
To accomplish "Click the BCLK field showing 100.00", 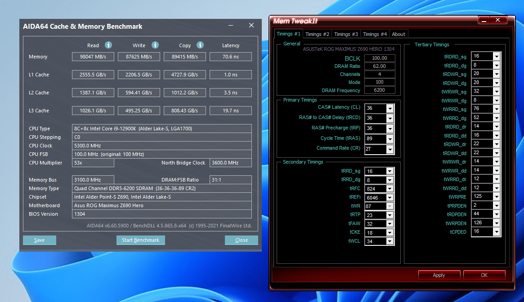I will [380, 58].
